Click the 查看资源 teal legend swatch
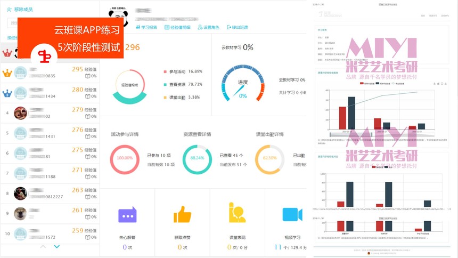This screenshot has height=258, width=458. [165, 85]
